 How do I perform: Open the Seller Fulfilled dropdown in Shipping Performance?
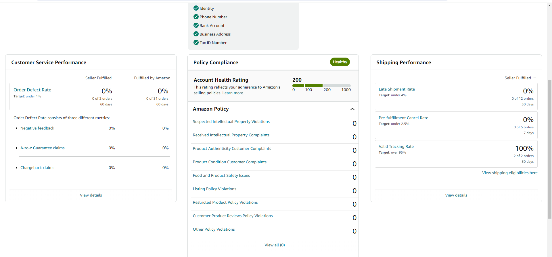(520, 78)
